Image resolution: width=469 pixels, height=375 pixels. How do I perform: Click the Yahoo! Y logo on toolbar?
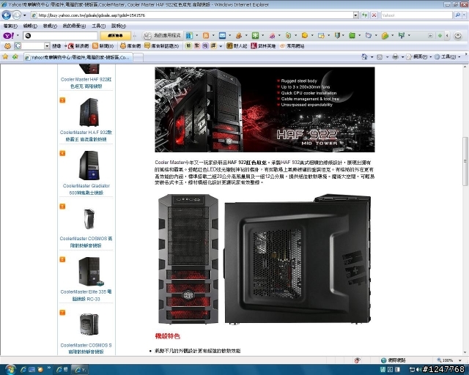[x=8, y=36]
